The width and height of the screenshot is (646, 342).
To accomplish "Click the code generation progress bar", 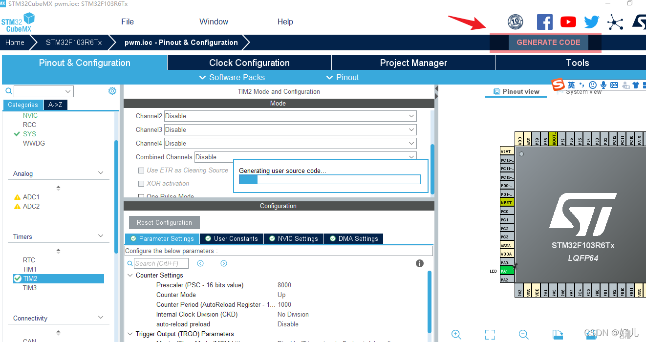I will click(330, 179).
